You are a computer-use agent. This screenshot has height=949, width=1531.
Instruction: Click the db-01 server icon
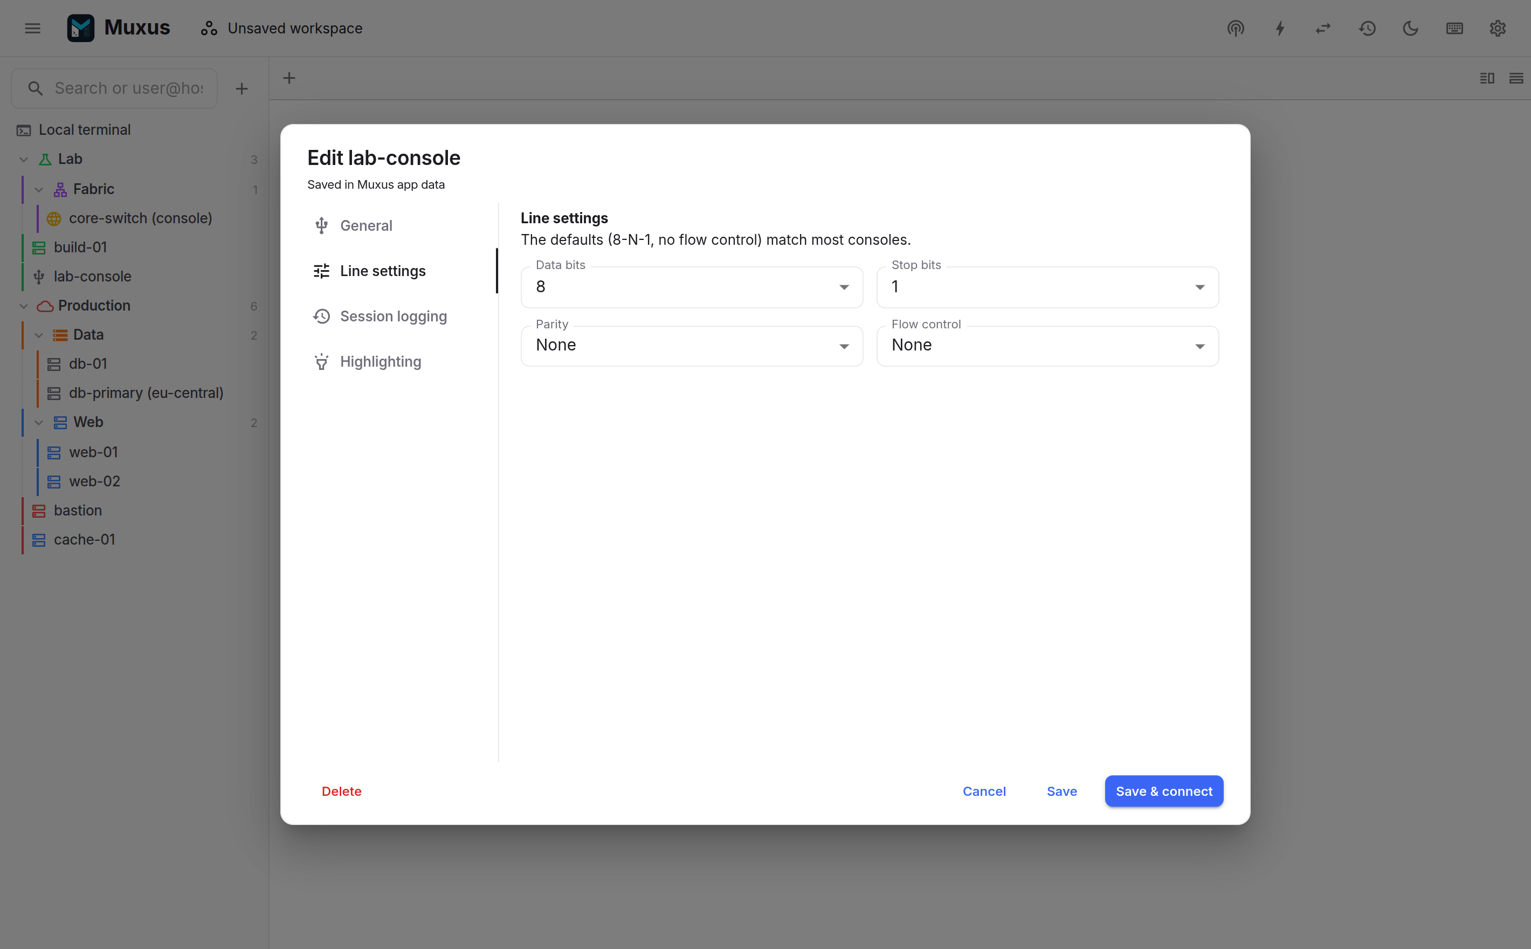[54, 365]
